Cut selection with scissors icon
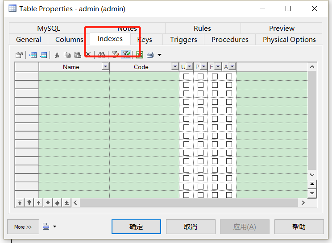 (x=57, y=55)
